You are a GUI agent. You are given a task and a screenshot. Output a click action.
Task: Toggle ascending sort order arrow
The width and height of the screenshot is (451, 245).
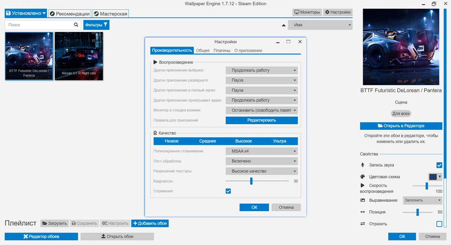(284, 25)
